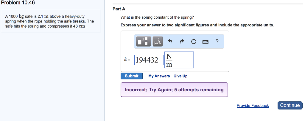Viewport: 305px width, 121px height.
Task: Open the µÅ symbols palette
Action: point(158,42)
